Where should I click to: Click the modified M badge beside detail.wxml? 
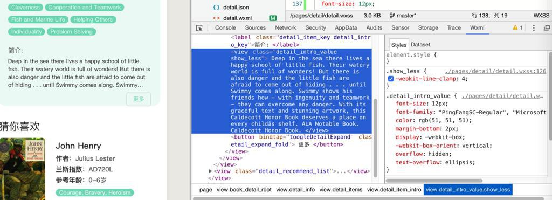tap(273, 18)
